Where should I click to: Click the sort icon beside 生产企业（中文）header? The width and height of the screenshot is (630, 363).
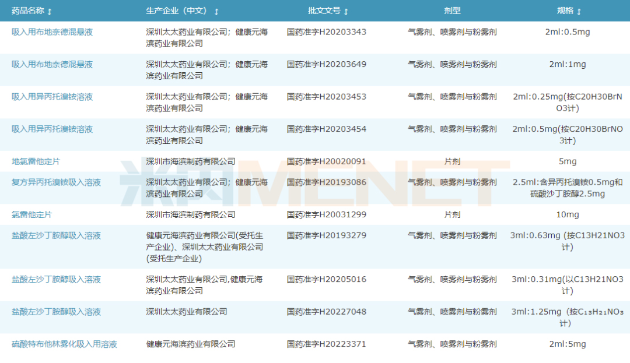[217, 10]
